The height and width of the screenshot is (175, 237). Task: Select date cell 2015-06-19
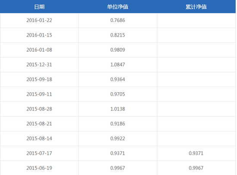[39, 168]
